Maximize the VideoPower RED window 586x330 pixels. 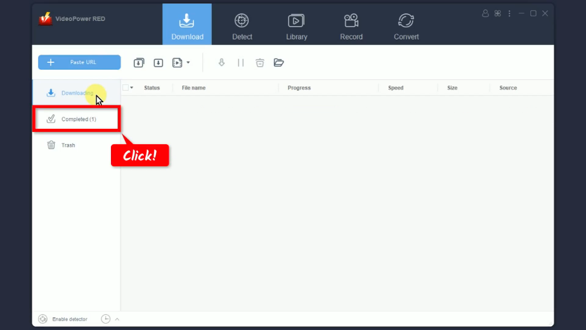pyautogui.click(x=533, y=13)
